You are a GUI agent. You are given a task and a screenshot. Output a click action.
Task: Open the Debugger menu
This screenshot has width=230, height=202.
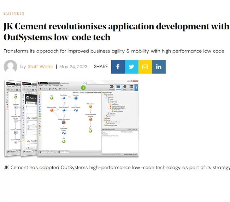tap(55, 86)
